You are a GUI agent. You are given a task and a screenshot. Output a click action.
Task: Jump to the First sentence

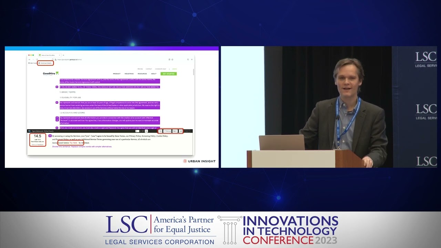[160, 131]
